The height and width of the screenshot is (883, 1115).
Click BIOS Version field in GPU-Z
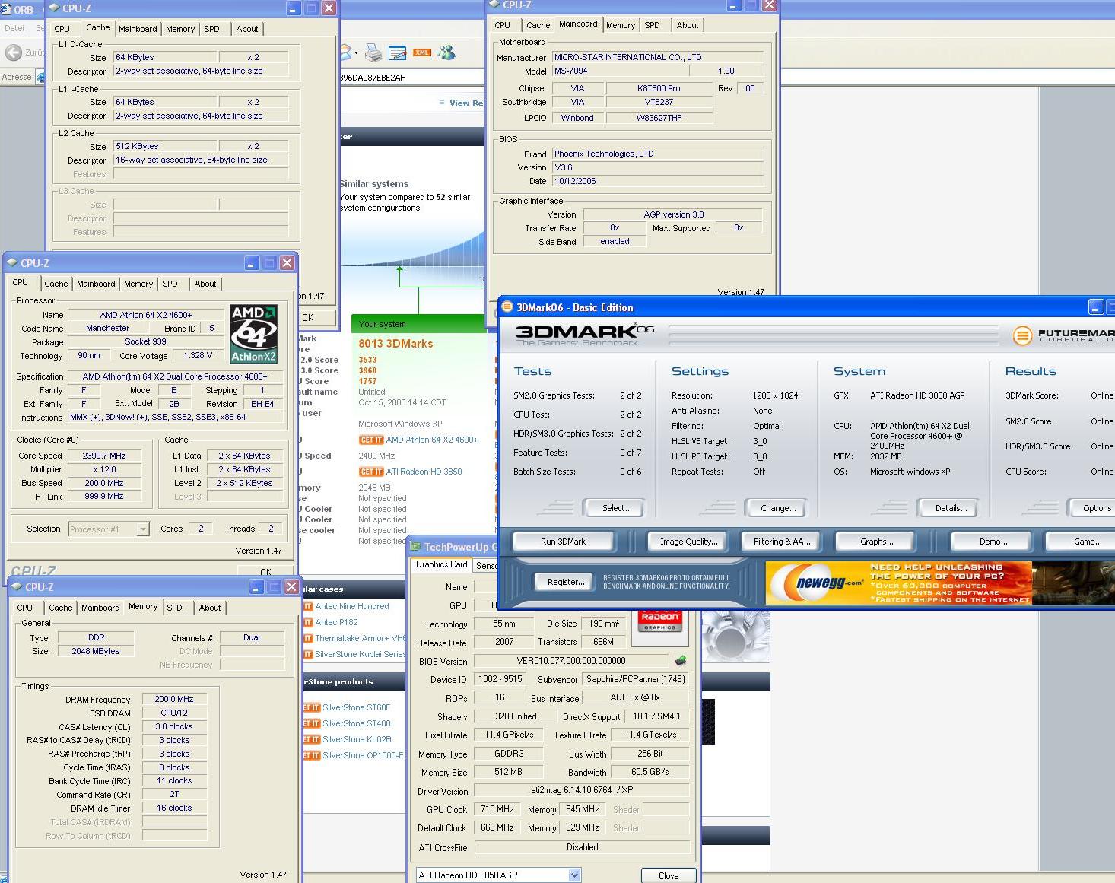coord(571,661)
